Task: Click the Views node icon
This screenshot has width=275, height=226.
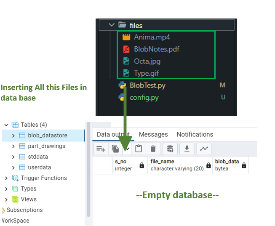Action: tap(15, 199)
